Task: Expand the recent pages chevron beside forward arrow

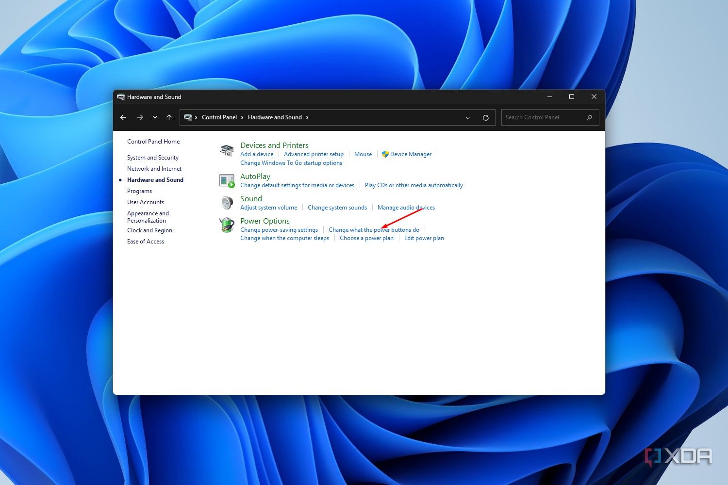Action: point(155,117)
